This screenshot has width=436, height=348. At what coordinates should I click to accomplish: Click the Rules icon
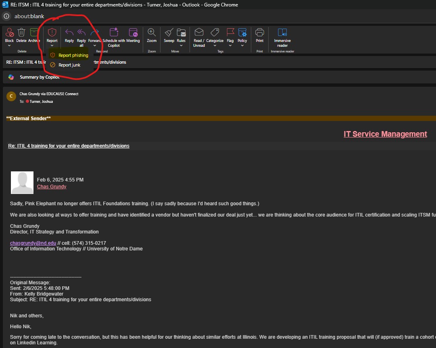pyautogui.click(x=181, y=33)
